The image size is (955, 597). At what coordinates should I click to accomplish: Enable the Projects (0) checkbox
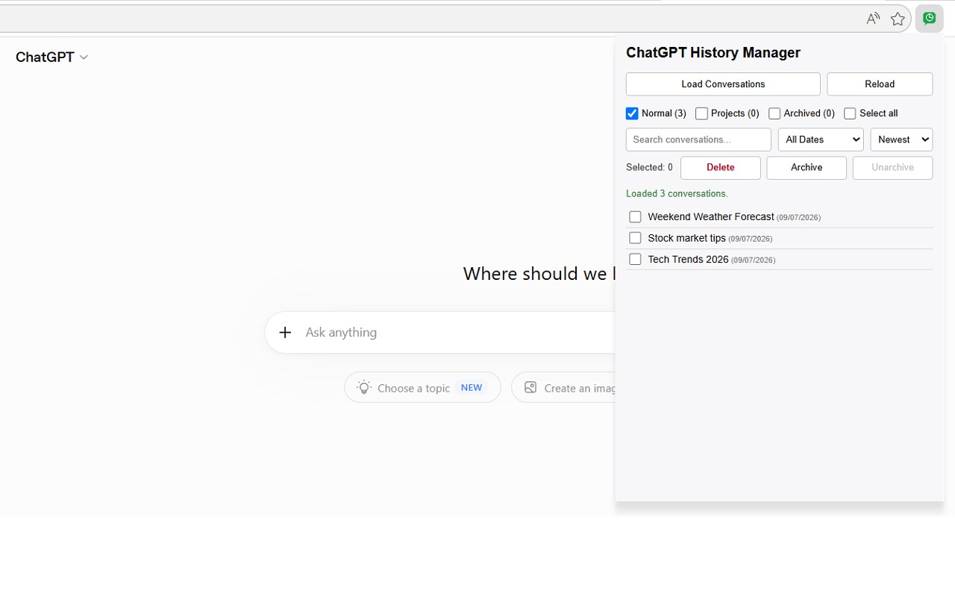coord(701,113)
